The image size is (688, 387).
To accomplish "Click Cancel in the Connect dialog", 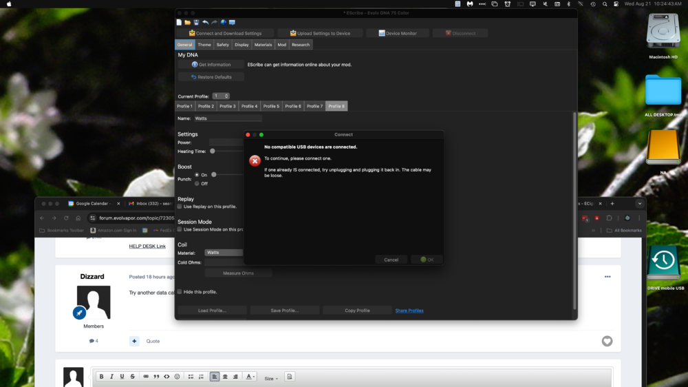I will (x=391, y=260).
